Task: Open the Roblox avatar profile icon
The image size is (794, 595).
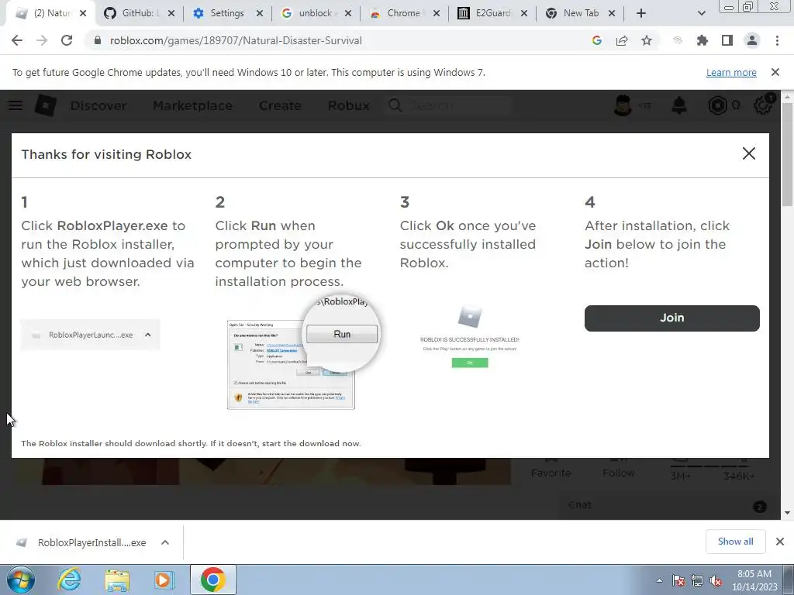Action: 623,105
